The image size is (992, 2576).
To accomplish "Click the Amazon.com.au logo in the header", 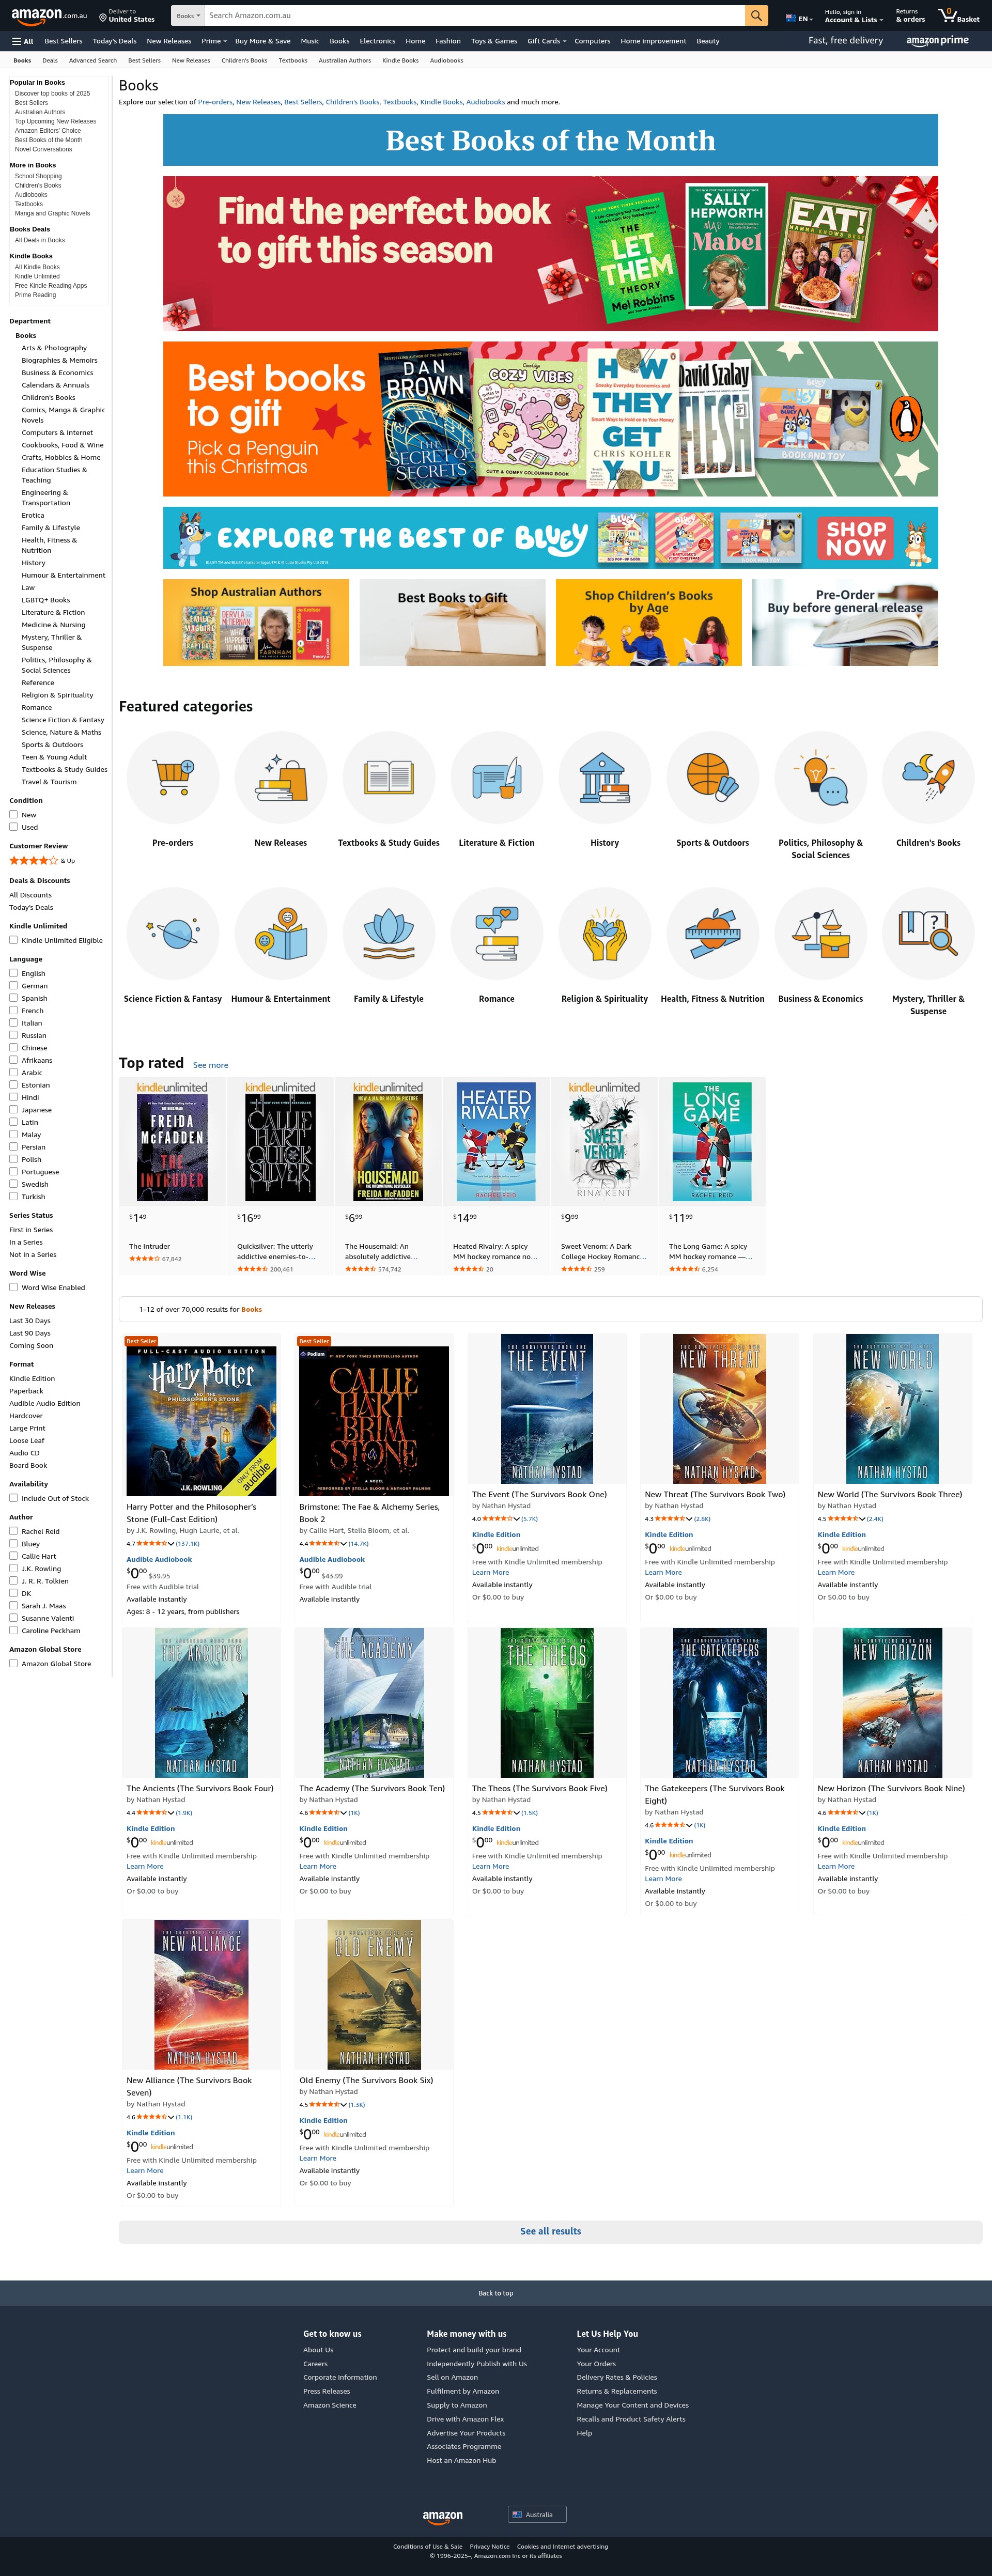I will click(x=49, y=16).
